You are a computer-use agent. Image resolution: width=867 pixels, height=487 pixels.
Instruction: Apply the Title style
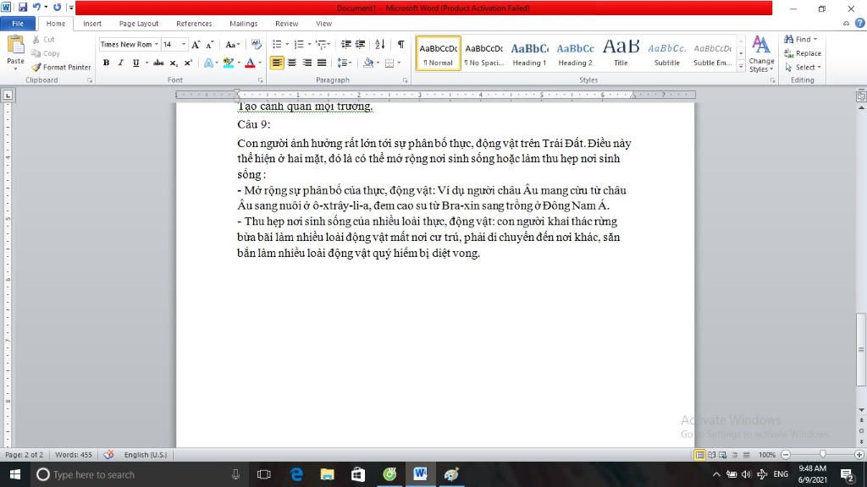[621, 53]
